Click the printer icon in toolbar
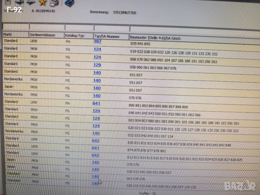Image resolution: width=260 pixels, height=195 pixels. [x=54, y=3]
